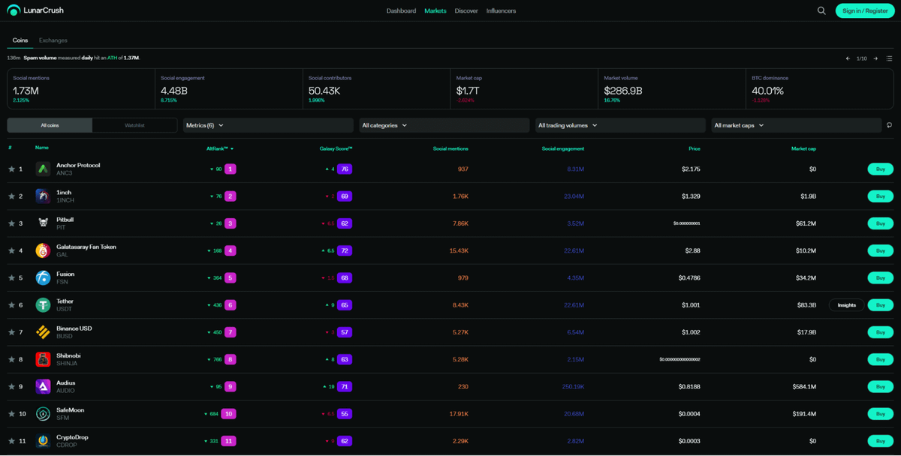Screen dimensions: 901x456
Task: Click the Sign in / Register button
Action: click(865, 10)
